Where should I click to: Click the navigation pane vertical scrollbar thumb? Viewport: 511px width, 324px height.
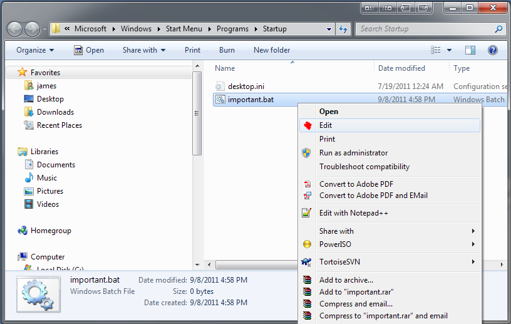197,113
